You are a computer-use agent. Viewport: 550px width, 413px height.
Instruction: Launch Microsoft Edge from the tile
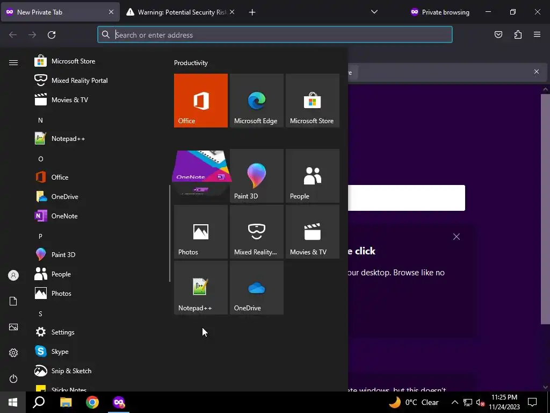click(256, 101)
